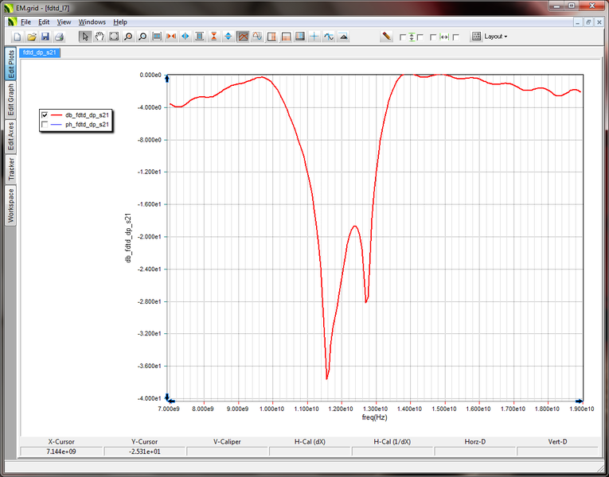Click the Y-Cursor value field

143,452
